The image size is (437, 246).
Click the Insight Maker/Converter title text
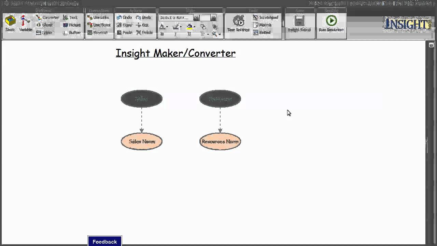[x=175, y=53]
